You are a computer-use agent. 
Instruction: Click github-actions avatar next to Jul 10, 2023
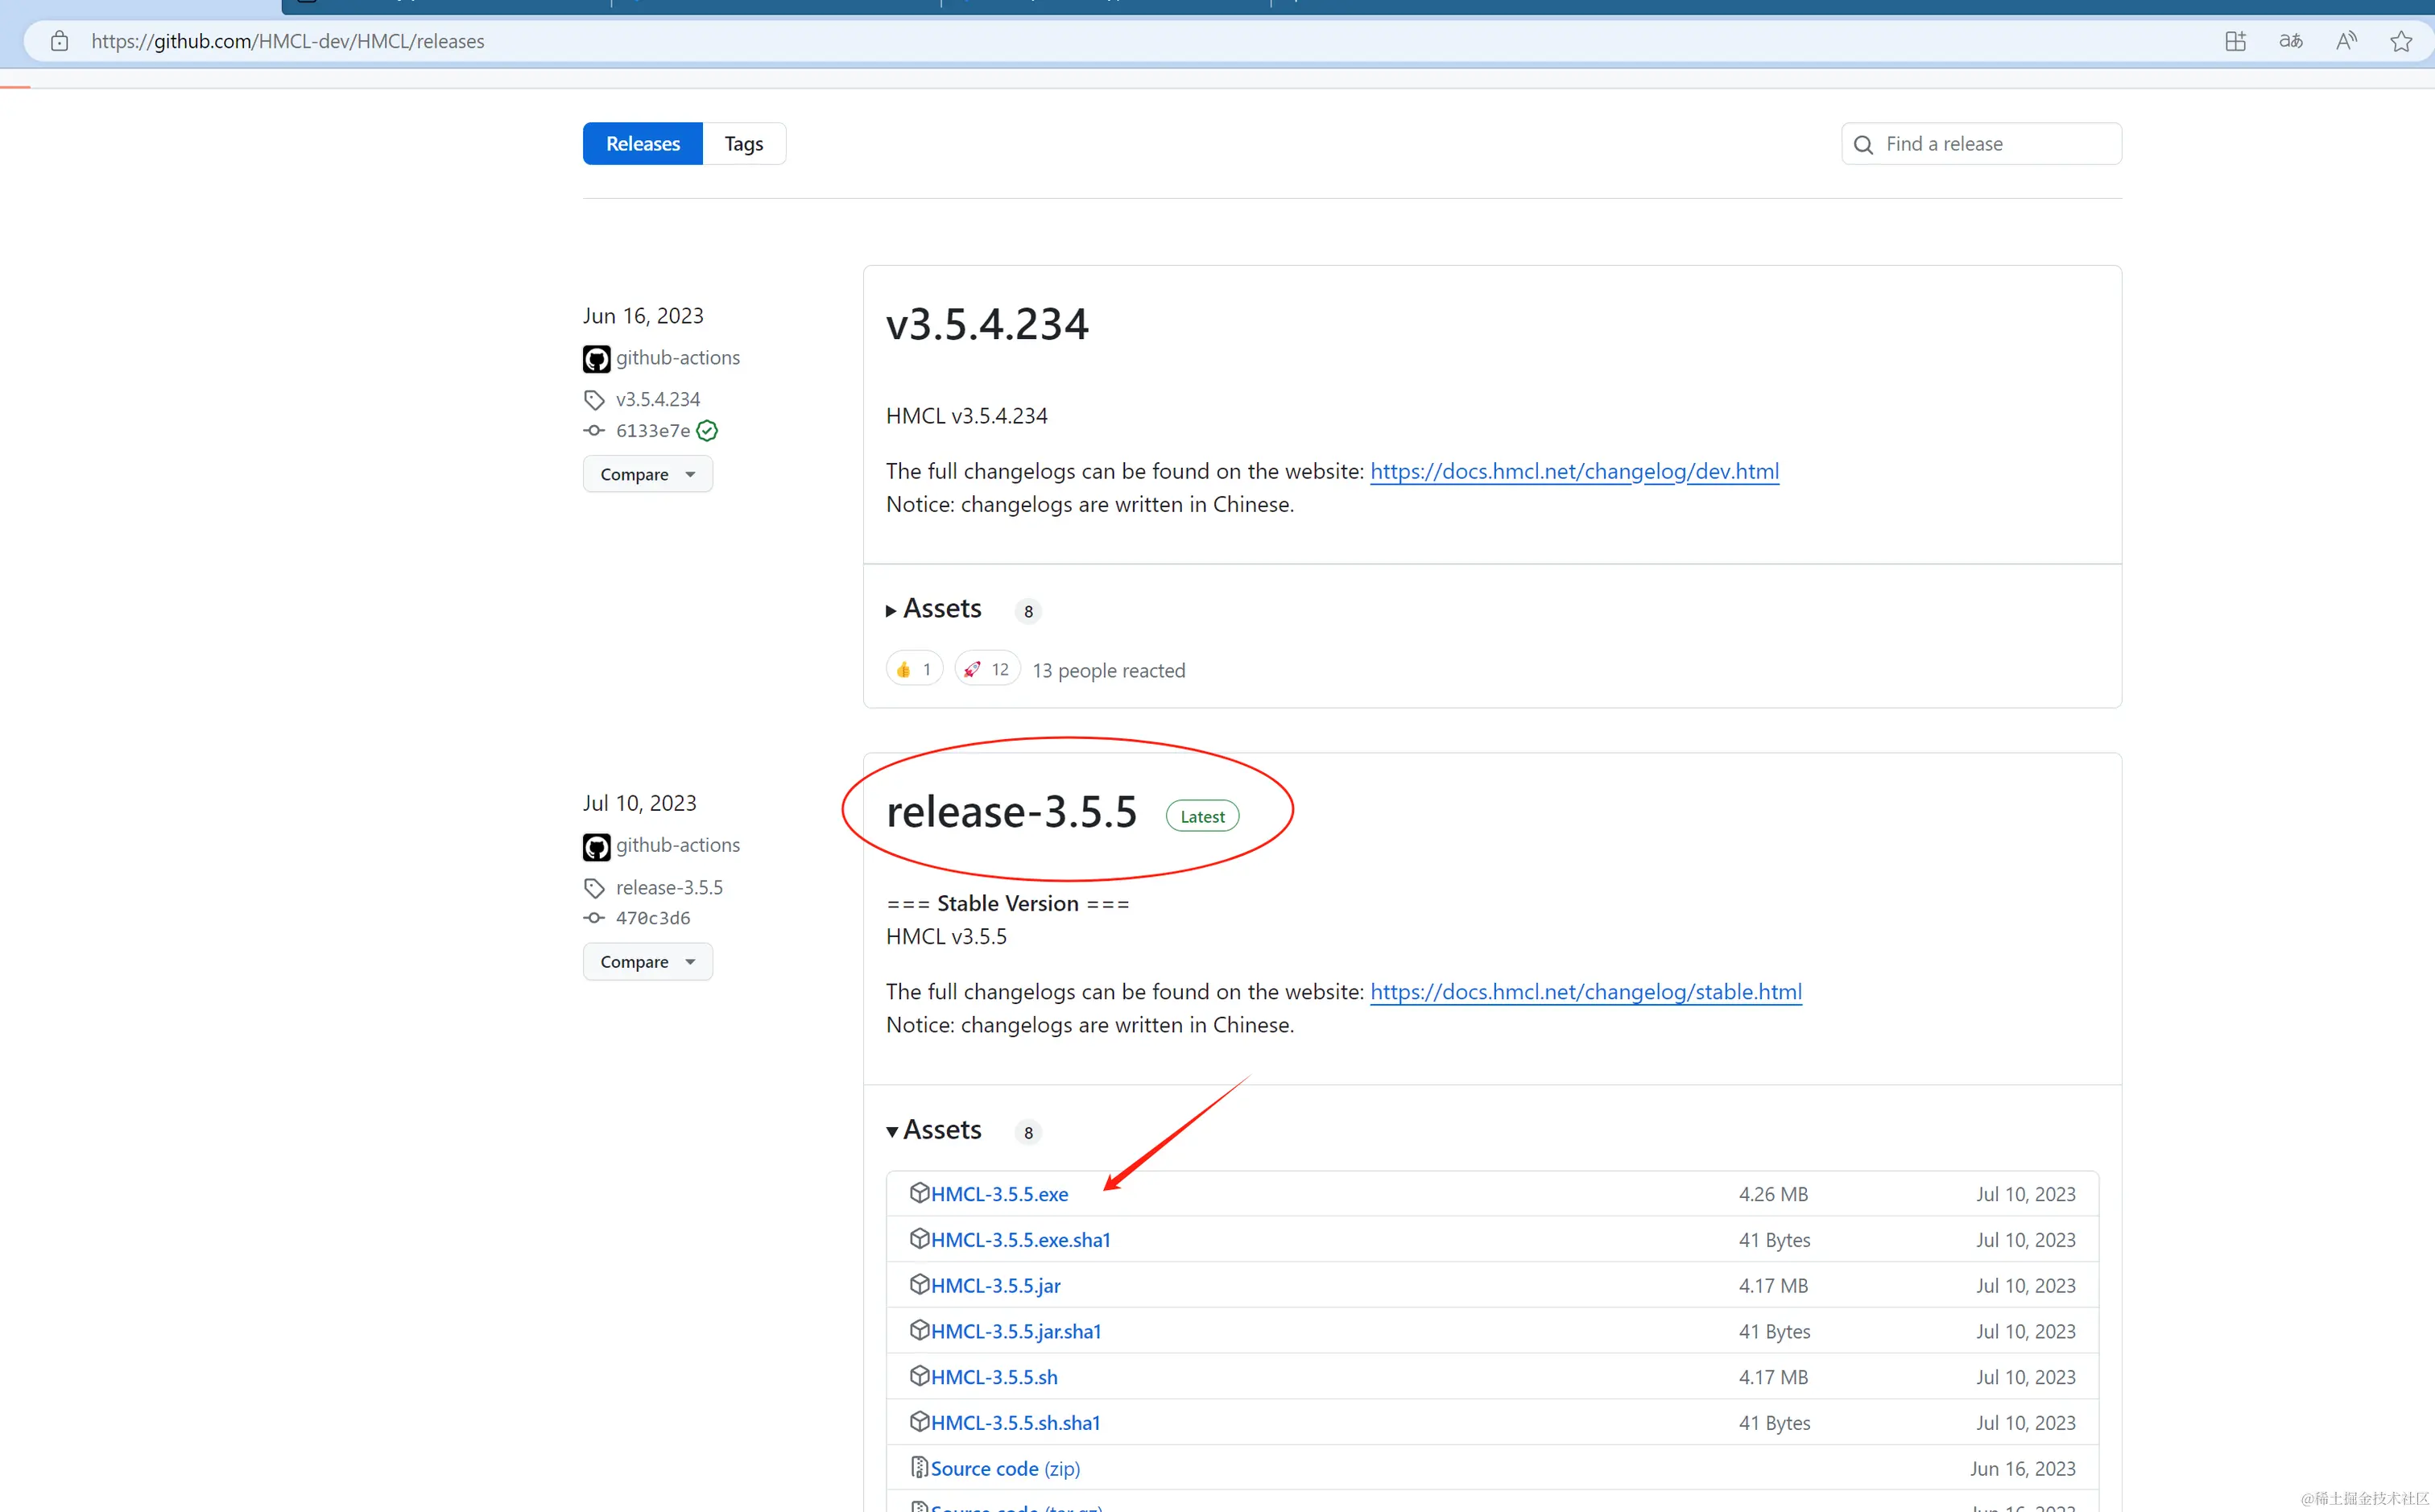tap(596, 847)
